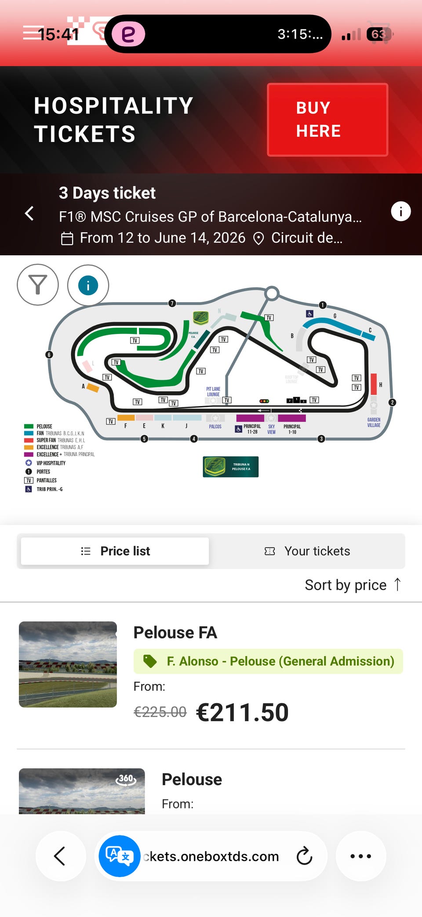Viewport: 422px width, 917px height.
Task: Select the red tribuna H grandstand
Action: 374,384
